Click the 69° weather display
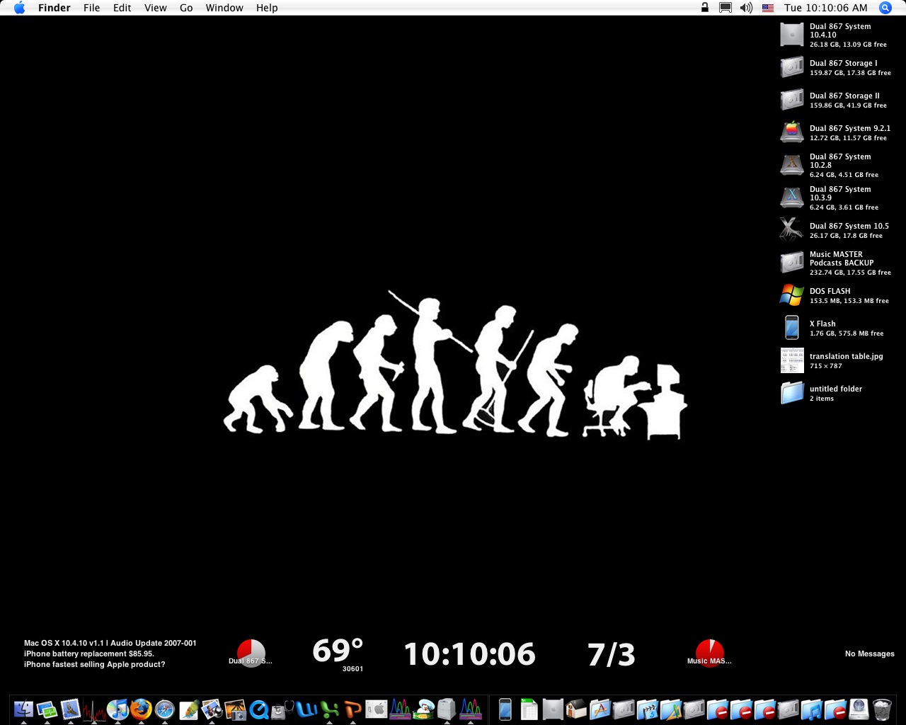 point(338,651)
